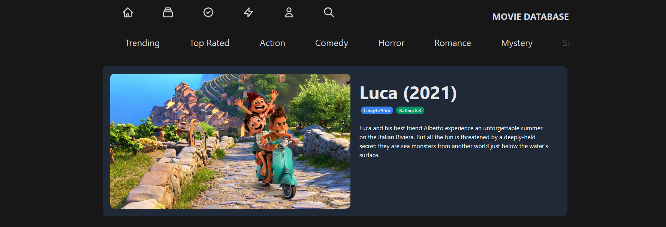Click the Rating: 8.3 badge
The image size is (666, 227).
pos(410,111)
